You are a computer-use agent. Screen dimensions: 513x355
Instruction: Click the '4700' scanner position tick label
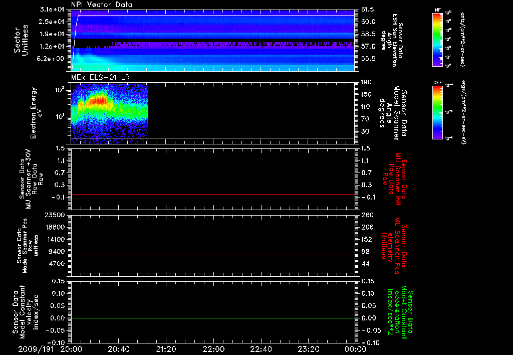58,264
